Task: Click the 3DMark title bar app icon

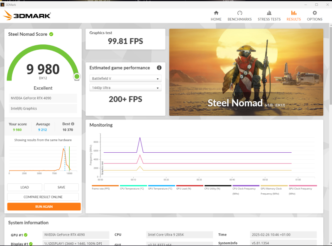Action: pyautogui.click(x=2, y=5)
